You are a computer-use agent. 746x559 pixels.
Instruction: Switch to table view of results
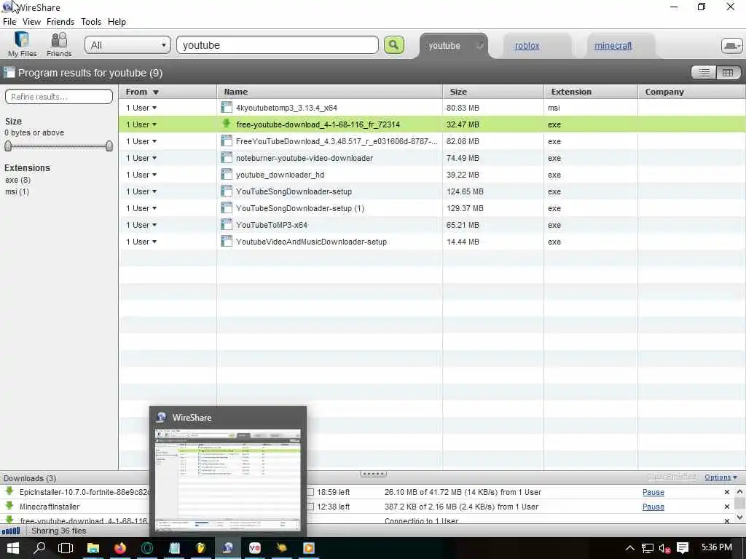pos(728,73)
